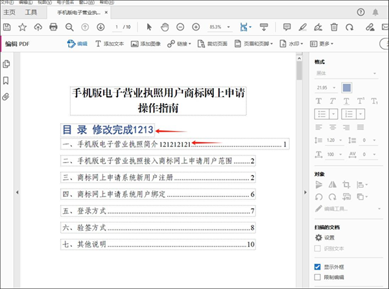Click the blue font color swatch
Screen dimensions: 389x289
coord(346,87)
